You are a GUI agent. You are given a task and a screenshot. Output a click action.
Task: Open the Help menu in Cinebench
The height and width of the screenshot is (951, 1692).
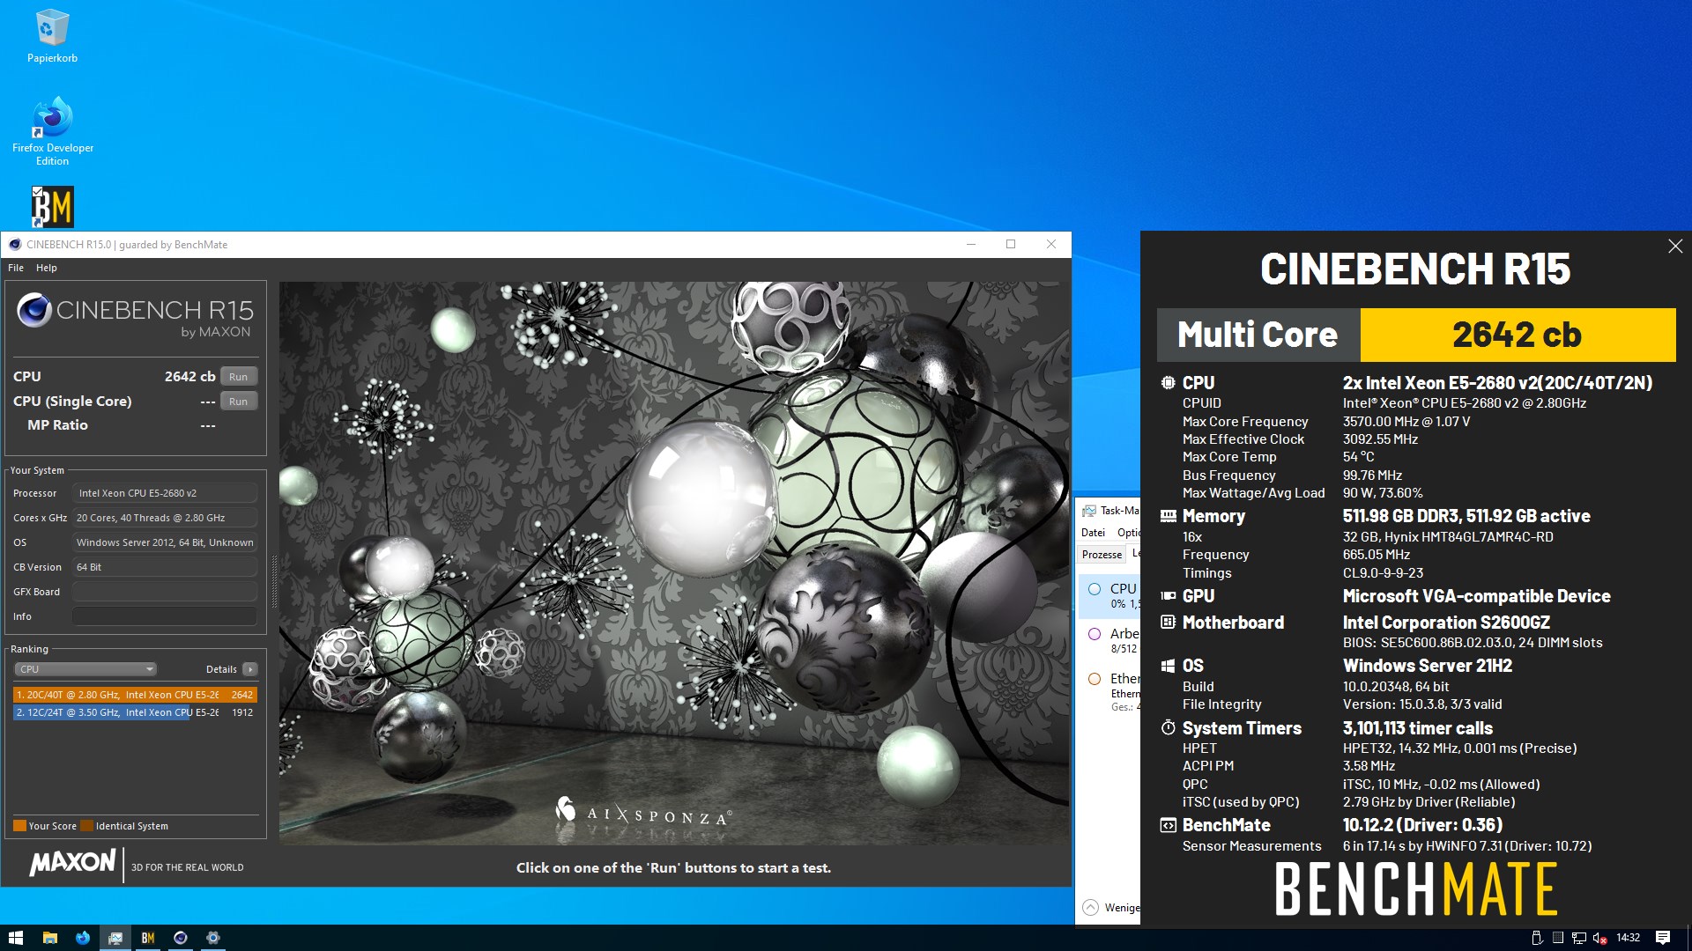coord(47,268)
